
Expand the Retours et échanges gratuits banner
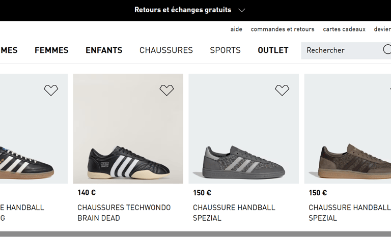(242, 10)
